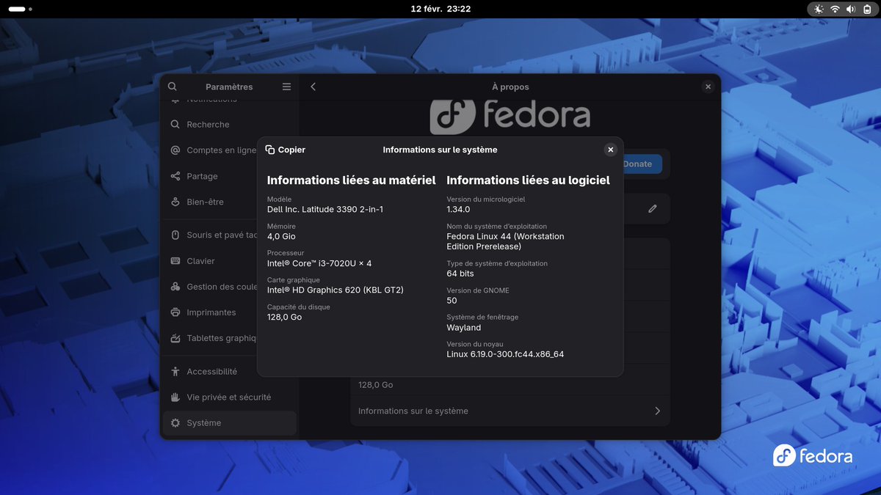
Task: Click the pencil edit icon for device name
Action: pos(653,209)
